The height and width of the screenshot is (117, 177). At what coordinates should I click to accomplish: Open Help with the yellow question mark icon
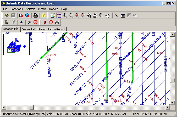[43, 16]
